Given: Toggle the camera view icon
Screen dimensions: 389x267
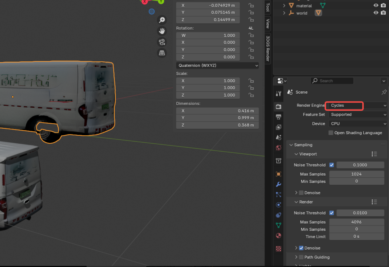Looking at the screenshot, I should coord(162,42).
